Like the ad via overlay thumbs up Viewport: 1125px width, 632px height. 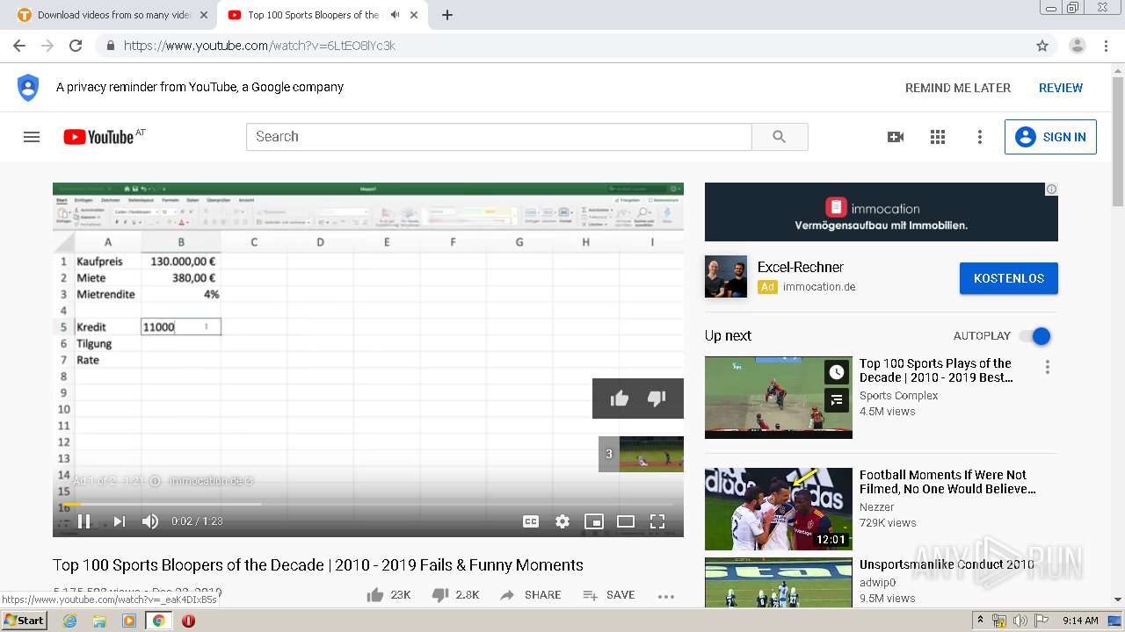coord(620,399)
